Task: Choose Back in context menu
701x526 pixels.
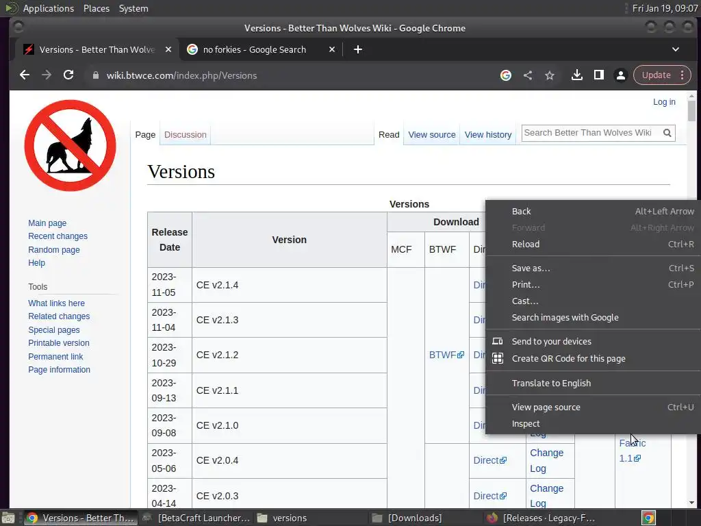Action: coord(593,211)
